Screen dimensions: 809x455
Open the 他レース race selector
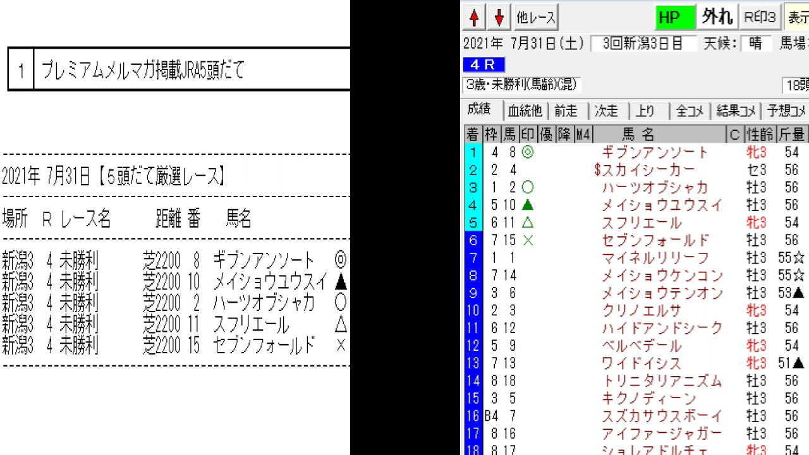[x=536, y=18]
